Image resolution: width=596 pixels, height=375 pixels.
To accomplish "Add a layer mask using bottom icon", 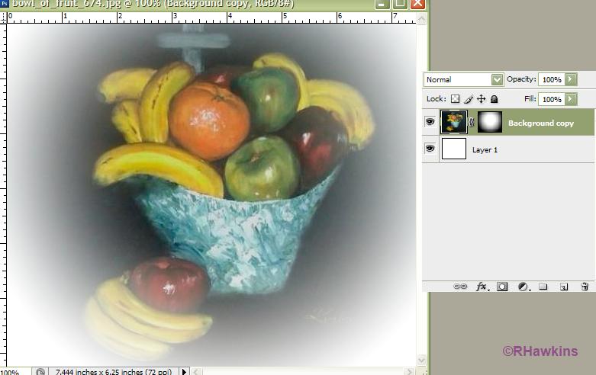I will tap(502, 287).
